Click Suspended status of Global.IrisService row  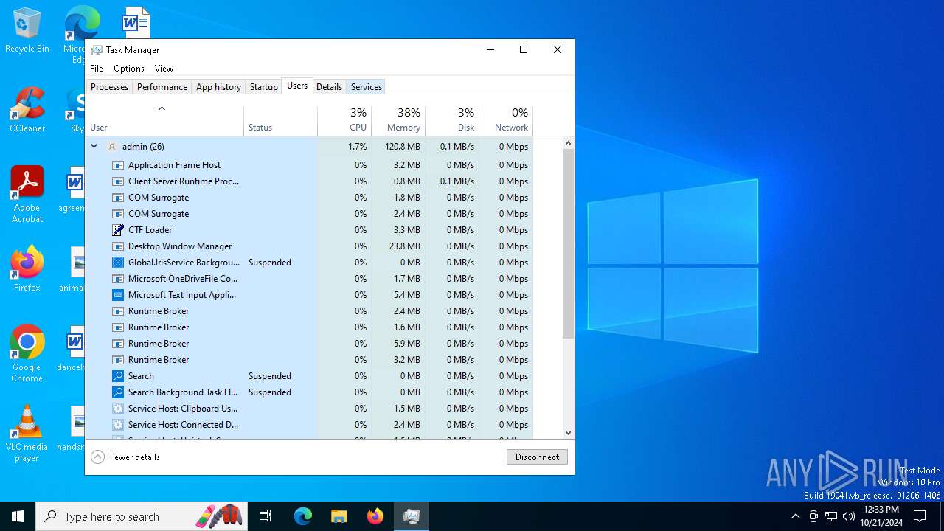tap(270, 263)
